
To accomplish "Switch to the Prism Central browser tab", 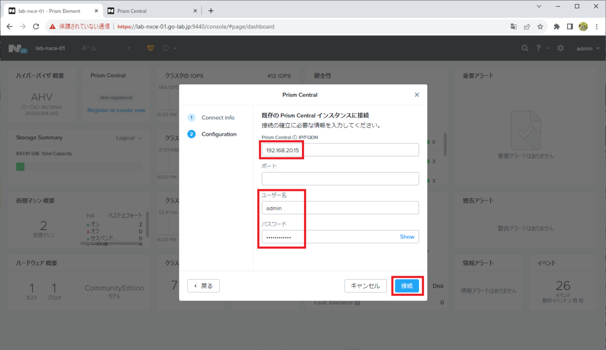I will point(150,11).
